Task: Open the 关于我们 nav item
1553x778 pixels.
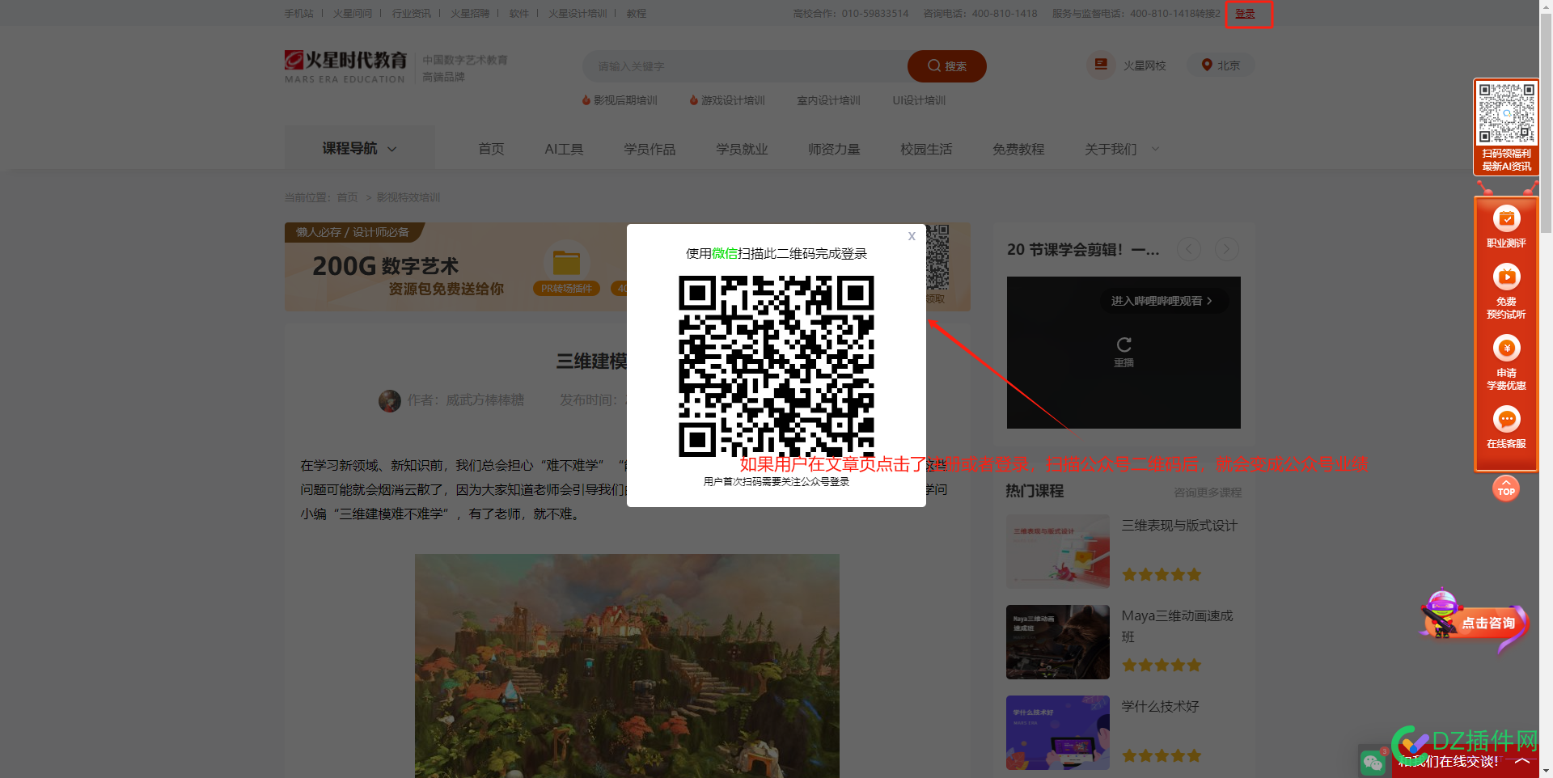Action: click(x=1111, y=149)
